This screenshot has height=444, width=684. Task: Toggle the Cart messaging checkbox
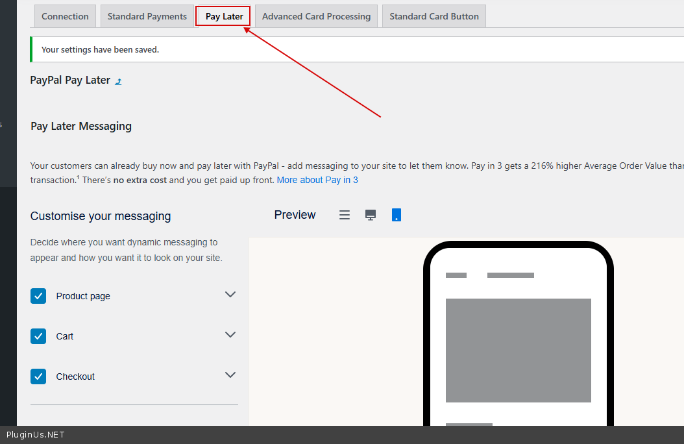tap(38, 336)
